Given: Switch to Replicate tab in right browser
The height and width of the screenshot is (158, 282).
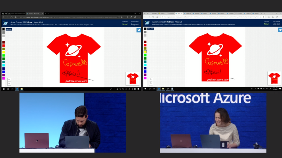Looking at the screenshot, I should pos(196,13).
